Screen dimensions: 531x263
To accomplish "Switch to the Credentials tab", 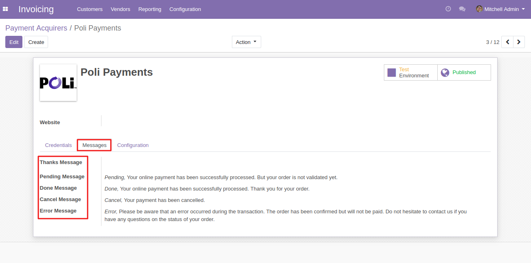I will pyautogui.click(x=58, y=145).
